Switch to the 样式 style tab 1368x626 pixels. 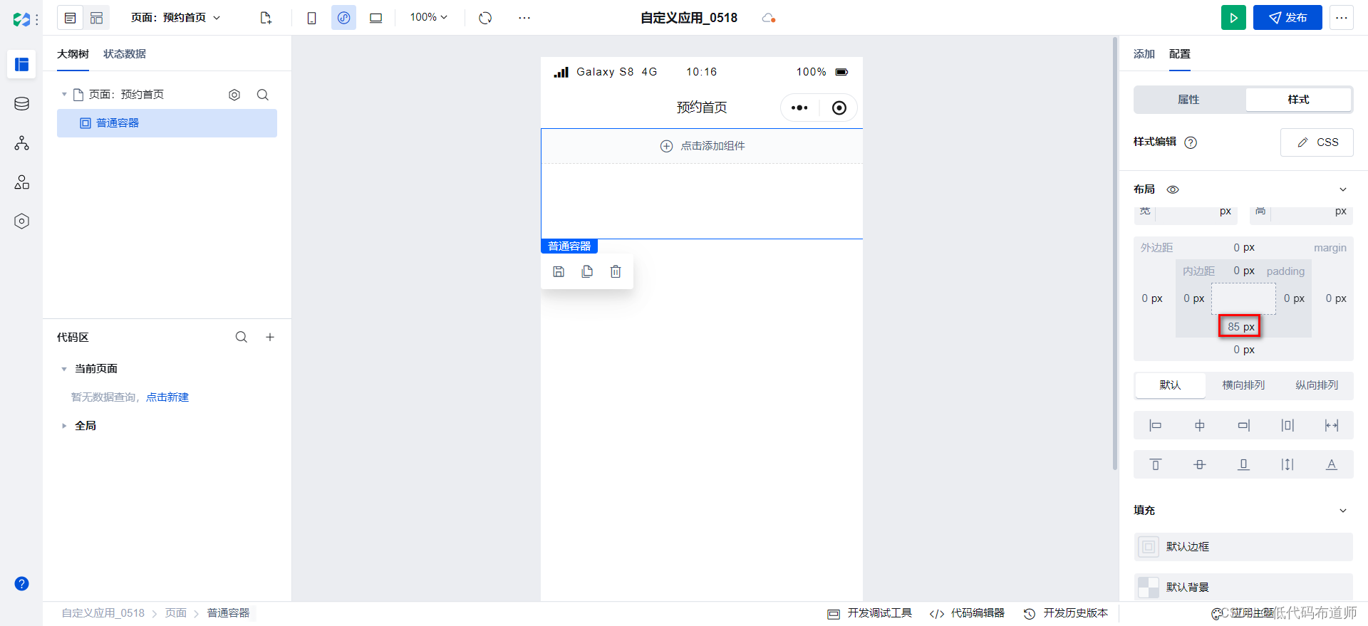point(1298,100)
